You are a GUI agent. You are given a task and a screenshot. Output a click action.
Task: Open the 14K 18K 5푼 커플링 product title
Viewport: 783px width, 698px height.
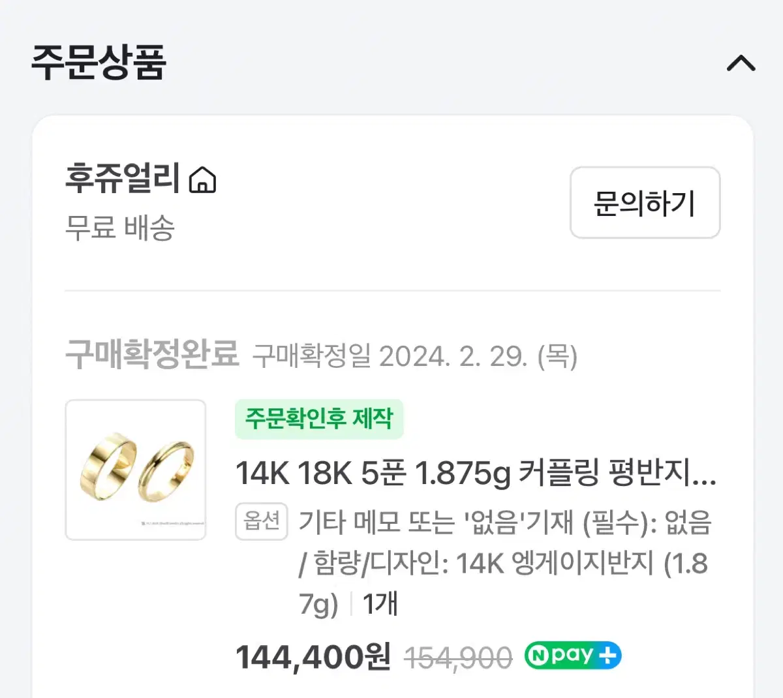pyautogui.click(x=476, y=473)
